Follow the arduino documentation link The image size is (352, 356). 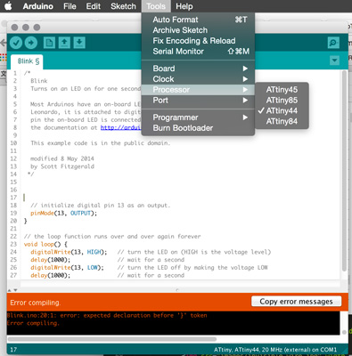120,127
